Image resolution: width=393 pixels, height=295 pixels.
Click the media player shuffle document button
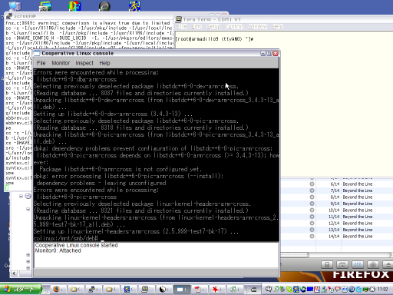pos(327,265)
